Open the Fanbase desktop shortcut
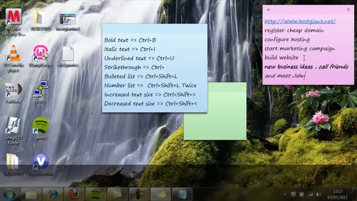357x201 pixels. tap(13, 93)
